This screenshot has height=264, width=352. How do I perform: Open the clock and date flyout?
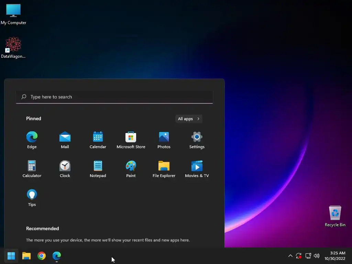coord(335,256)
